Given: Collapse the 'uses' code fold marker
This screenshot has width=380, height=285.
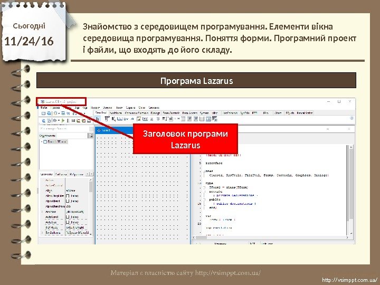Looking at the screenshot, I should click(204, 172).
